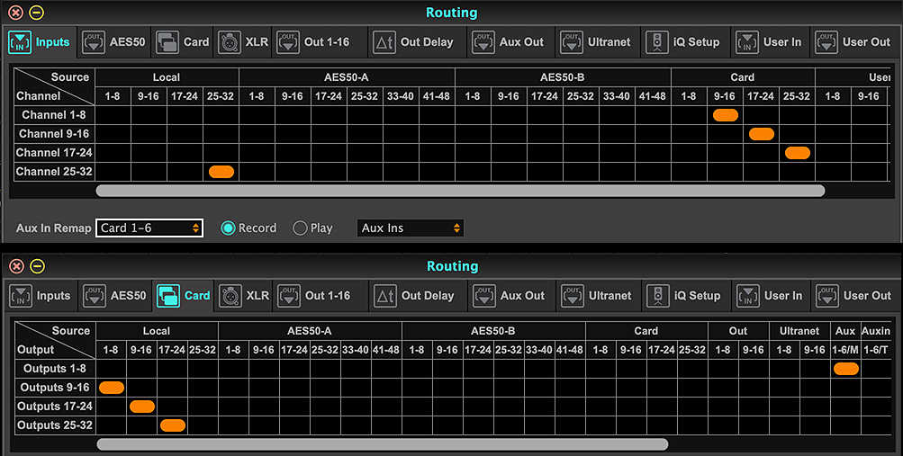Expand the Aux Ins dropdown
This screenshot has width=903, height=456.
point(411,228)
